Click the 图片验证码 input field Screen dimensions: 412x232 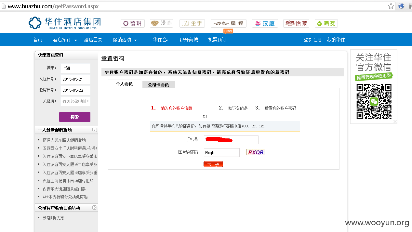click(x=222, y=152)
